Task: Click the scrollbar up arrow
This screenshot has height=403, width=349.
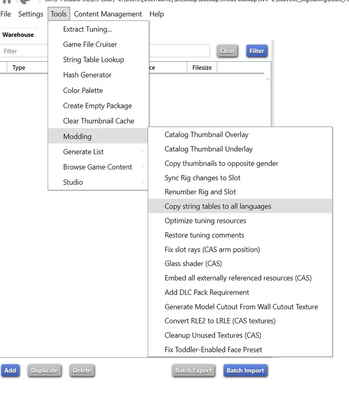Action: pyautogui.click(x=268, y=78)
